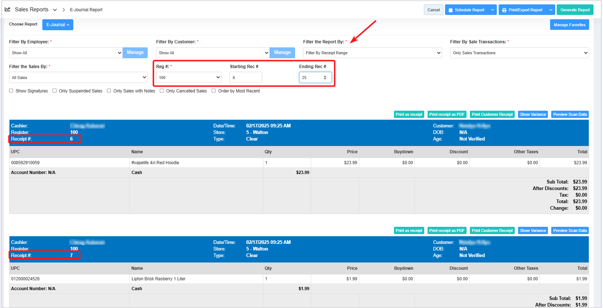Toggle Order by Most Recent checkbox
Screen dimensions: 603x308
[x=214, y=91]
